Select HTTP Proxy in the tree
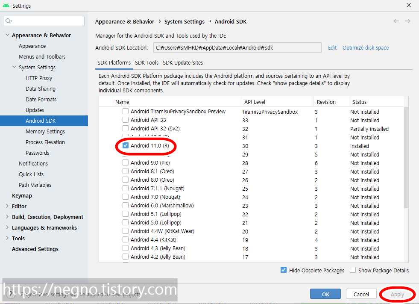 39,78
